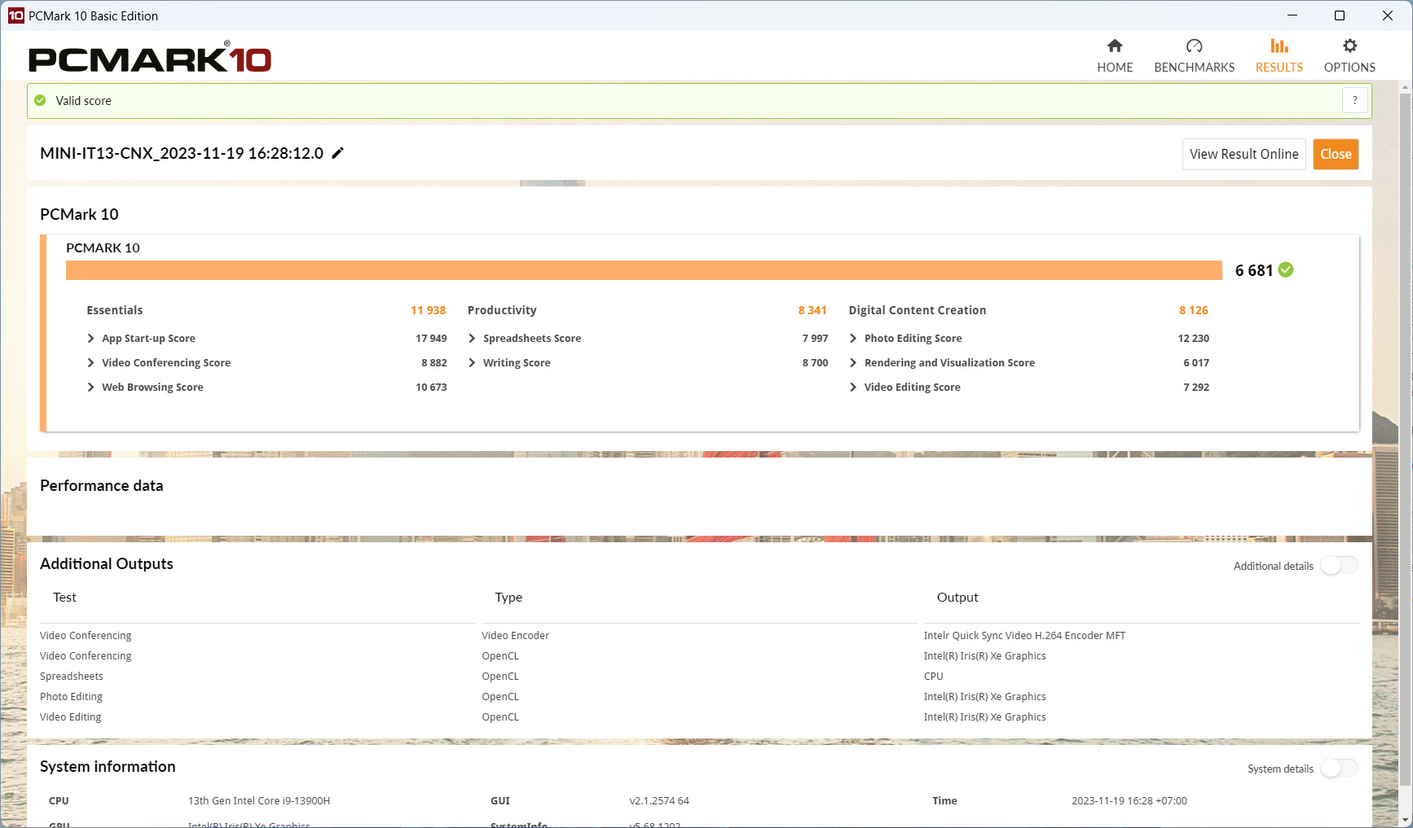Click the App Start-up score 17 949
The image size is (1413, 828).
[431, 339]
